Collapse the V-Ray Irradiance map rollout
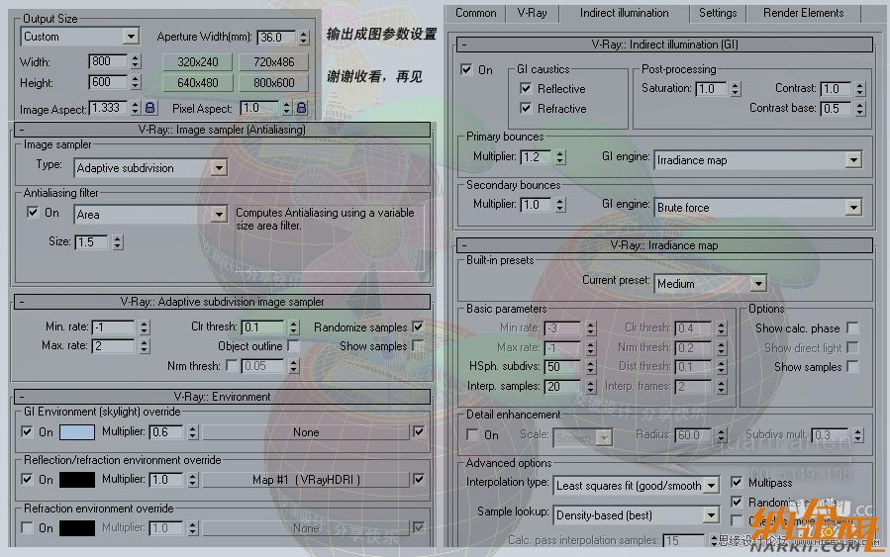The width and height of the screenshot is (890, 557). click(x=664, y=245)
